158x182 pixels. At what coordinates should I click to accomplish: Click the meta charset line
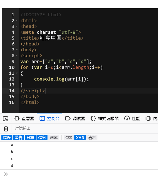[x=51, y=32]
